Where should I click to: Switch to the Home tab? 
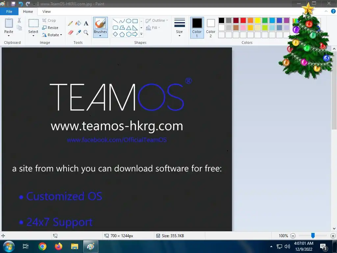pyautogui.click(x=28, y=12)
